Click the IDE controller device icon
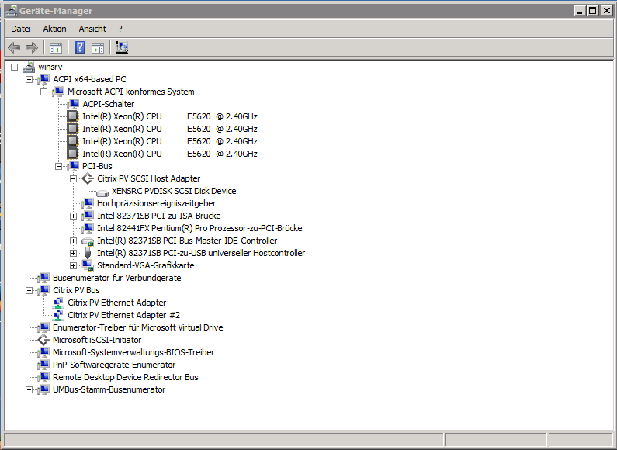The width and height of the screenshot is (617, 450). point(88,241)
